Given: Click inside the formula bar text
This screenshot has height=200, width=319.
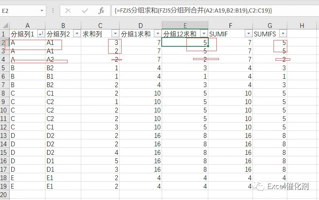Looking at the screenshot, I should coord(193,11).
